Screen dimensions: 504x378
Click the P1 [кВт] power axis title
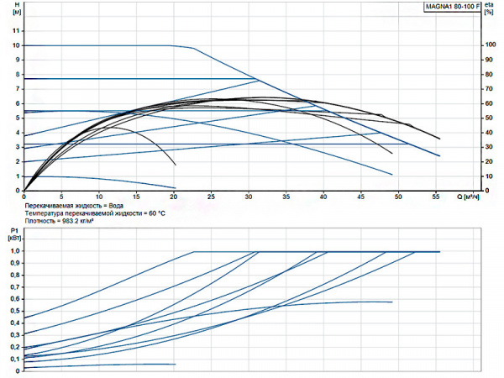14,234
